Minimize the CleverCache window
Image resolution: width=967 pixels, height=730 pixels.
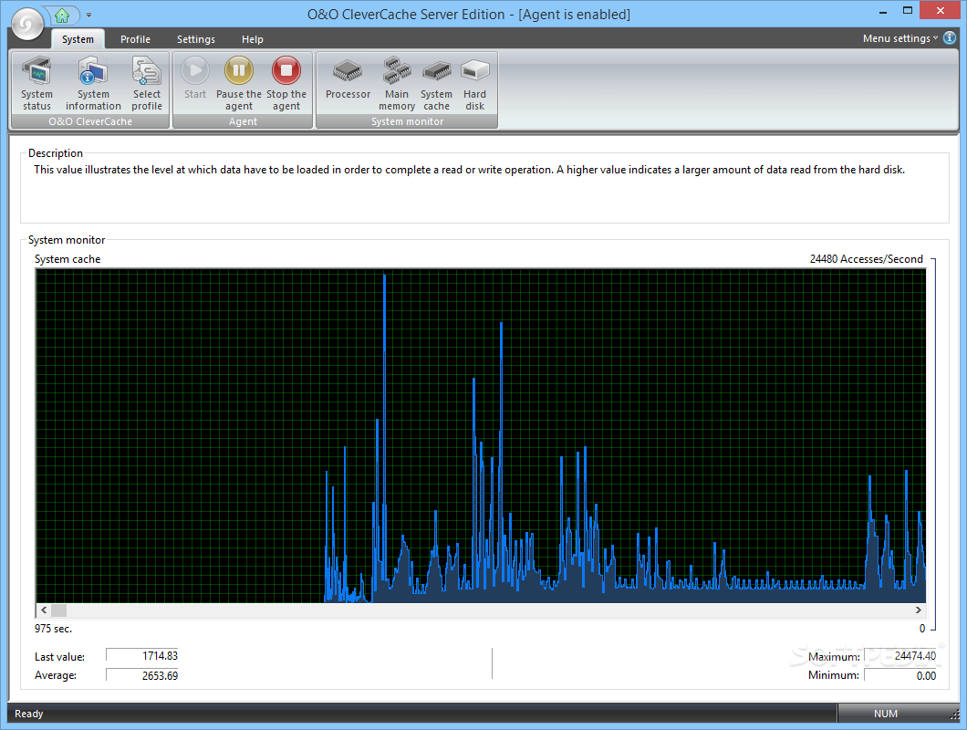(882, 11)
